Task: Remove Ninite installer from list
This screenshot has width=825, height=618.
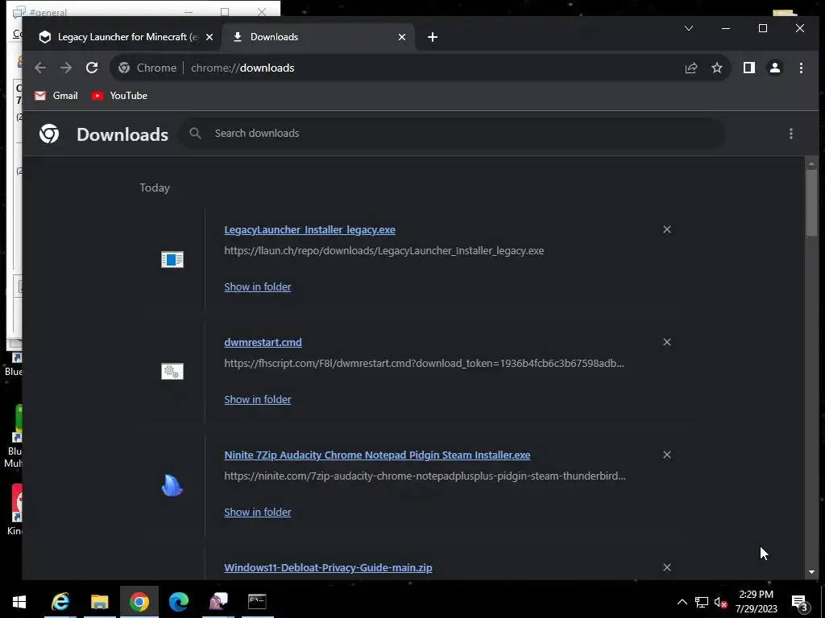Action: [x=666, y=455]
